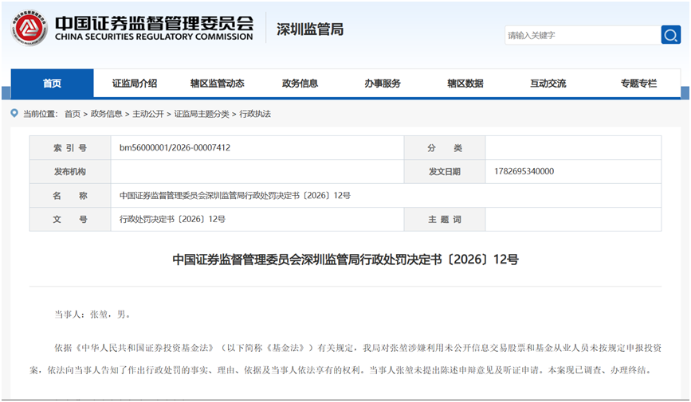Click the 名称 row document title value

[235, 196]
